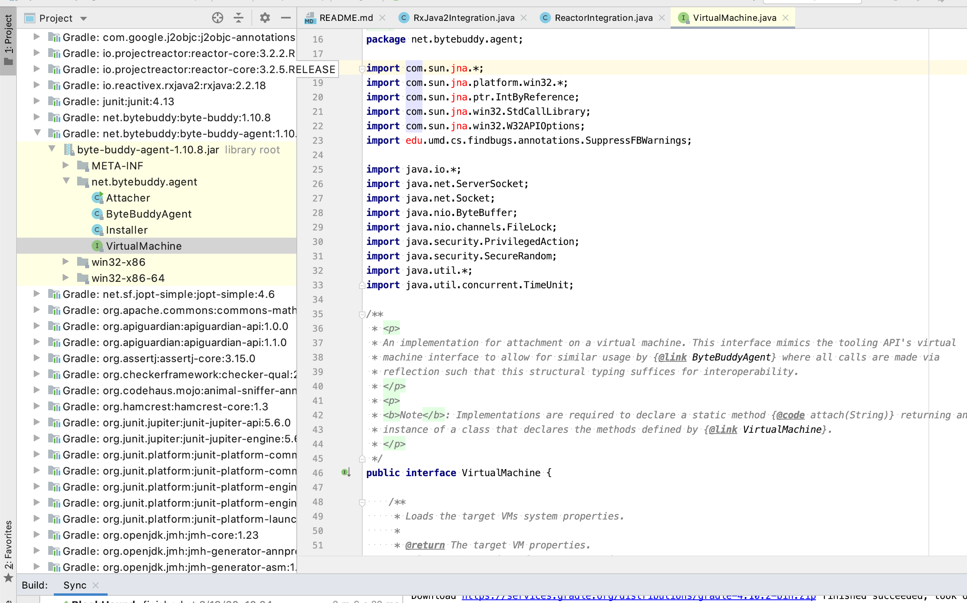Expand the META-INF folder
Screen dimensions: 967x603
click(x=66, y=165)
